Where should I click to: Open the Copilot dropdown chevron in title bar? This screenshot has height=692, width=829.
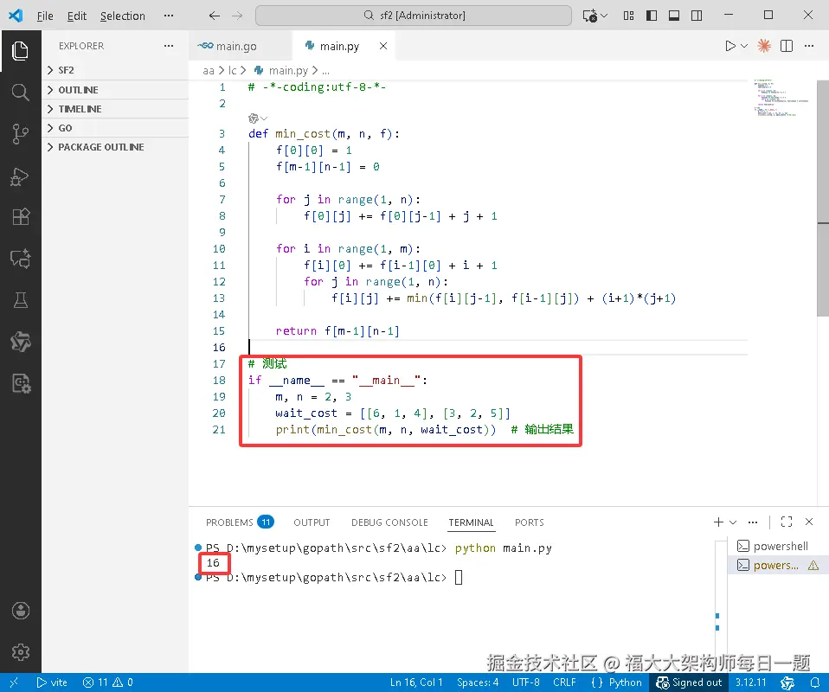pos(604,16)
